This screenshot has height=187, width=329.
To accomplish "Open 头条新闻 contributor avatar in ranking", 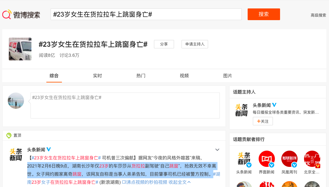I will [244, 159].
